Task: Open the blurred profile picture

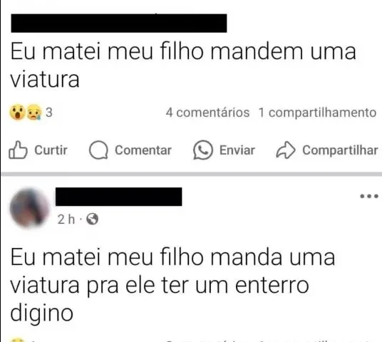Action: [x=29, y=207]
